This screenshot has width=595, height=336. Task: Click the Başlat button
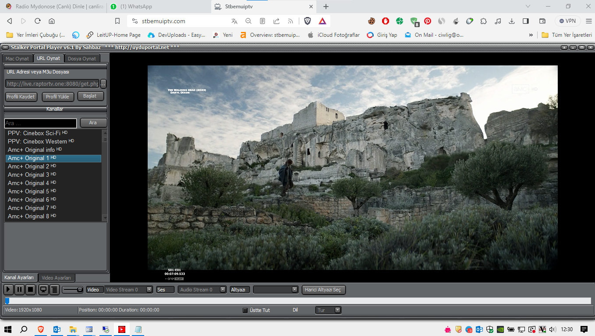click(90, 96)
